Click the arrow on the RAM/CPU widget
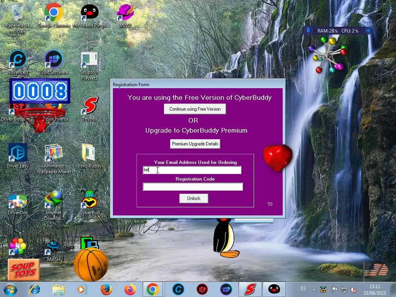Screen dimensions: 396x297 pos(368,31)
